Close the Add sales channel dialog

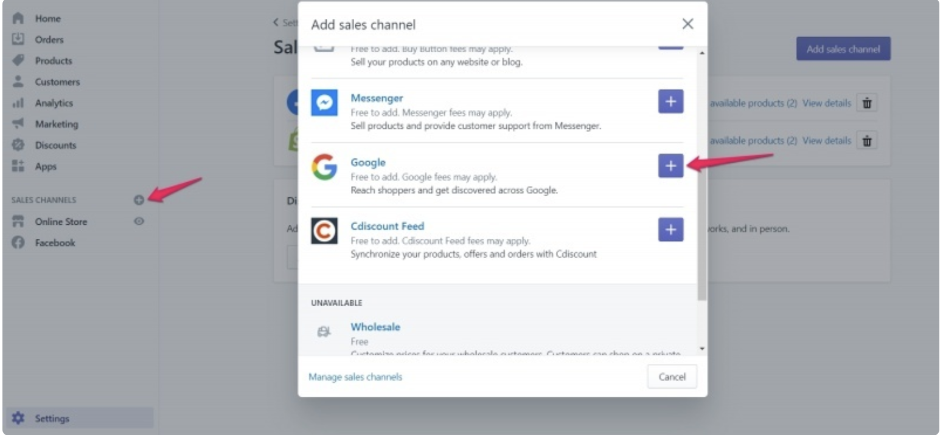[687, 24]
